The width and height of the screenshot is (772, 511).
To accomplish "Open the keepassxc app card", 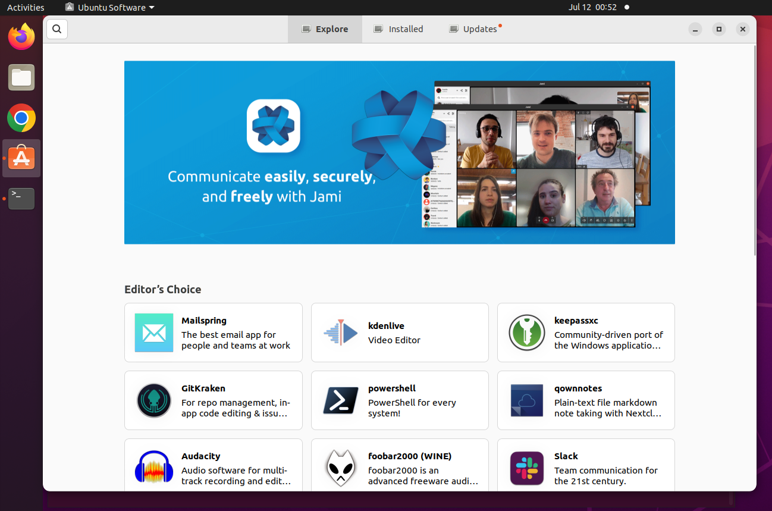I will click(586, 333).
